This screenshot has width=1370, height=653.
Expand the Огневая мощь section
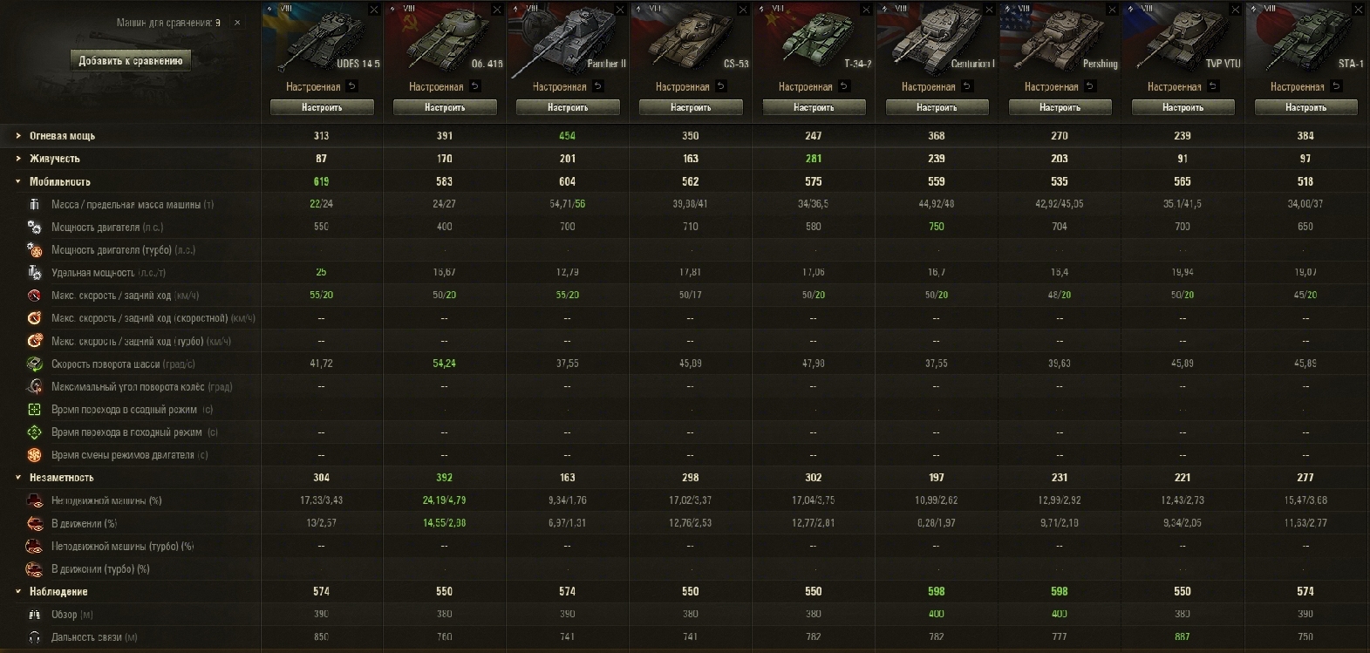click(18, 136)
